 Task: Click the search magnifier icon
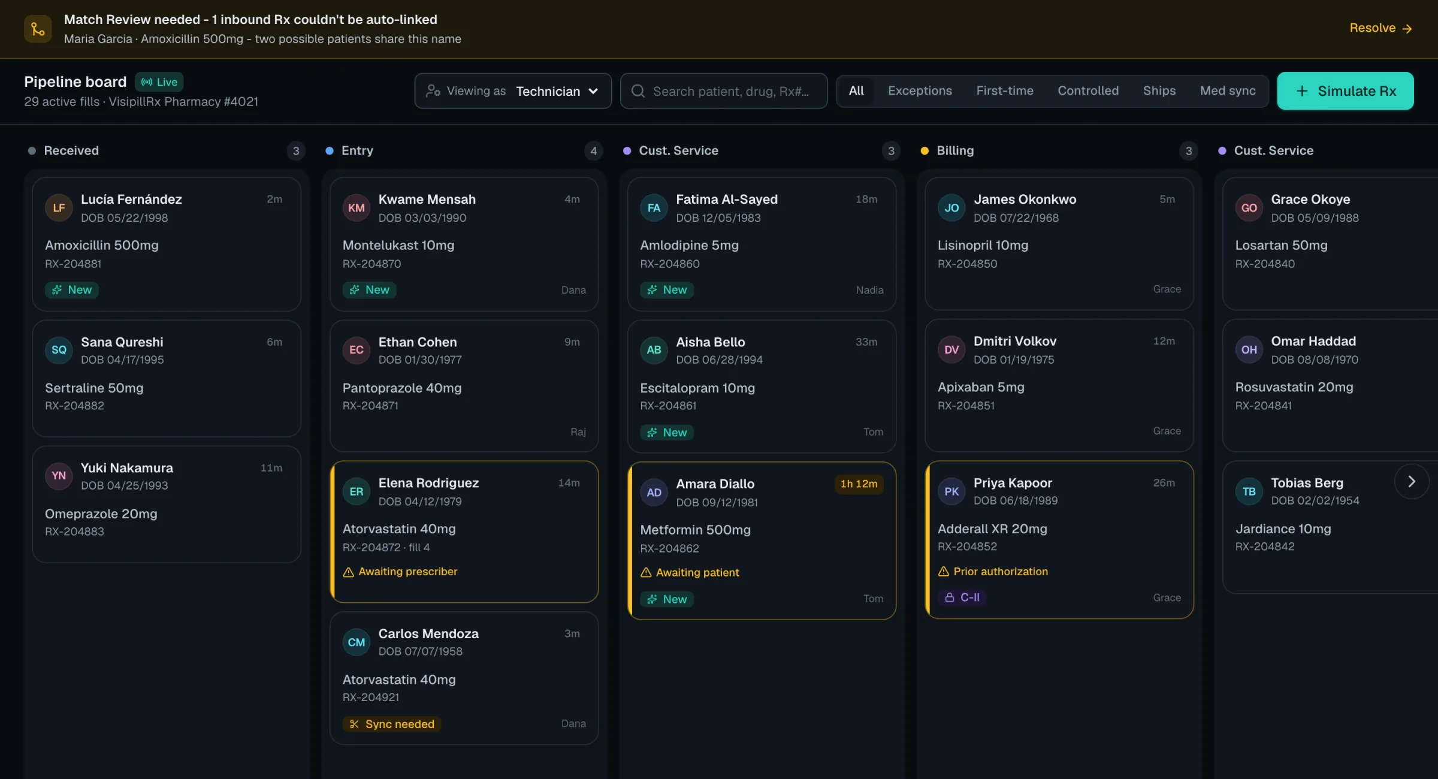tap(638, 91)
